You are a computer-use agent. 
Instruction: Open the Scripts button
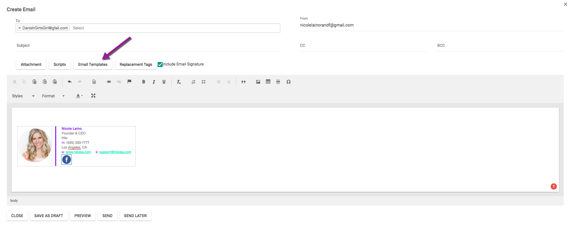[60, 65]
